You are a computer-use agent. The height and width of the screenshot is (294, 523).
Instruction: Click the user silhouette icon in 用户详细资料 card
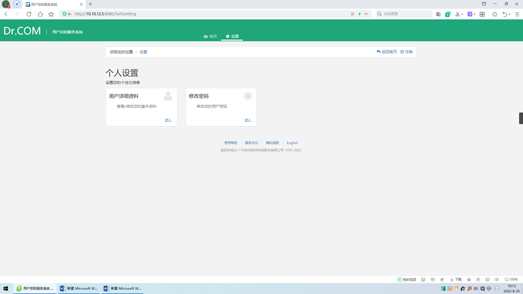coord(168,96)
